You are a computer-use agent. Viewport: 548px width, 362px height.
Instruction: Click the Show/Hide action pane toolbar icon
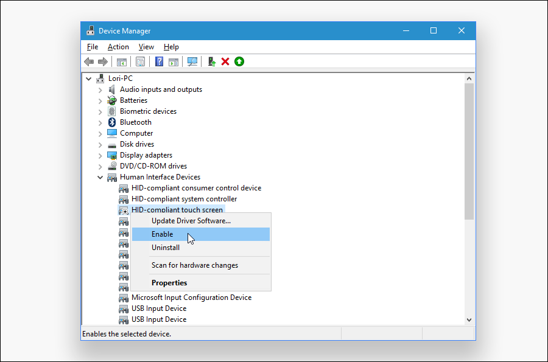(x=174, y=62)
